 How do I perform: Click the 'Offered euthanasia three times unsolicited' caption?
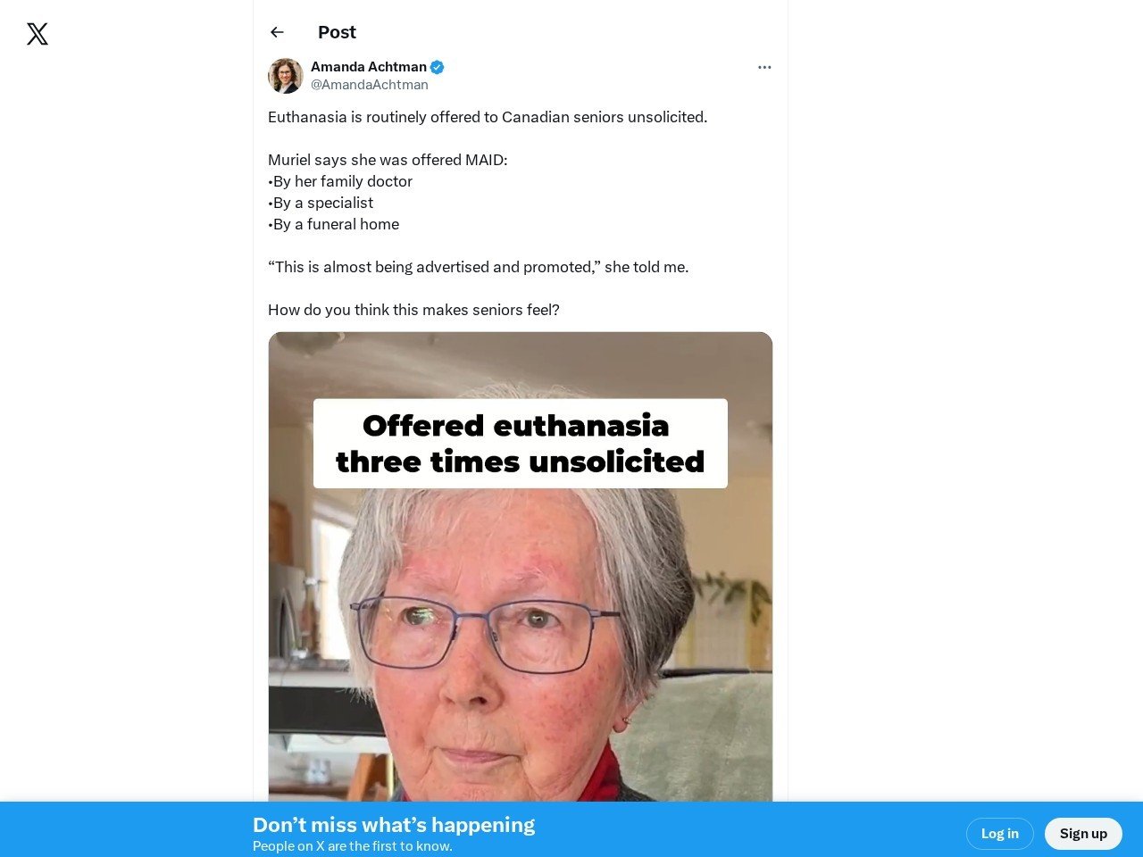click(521, 444)
